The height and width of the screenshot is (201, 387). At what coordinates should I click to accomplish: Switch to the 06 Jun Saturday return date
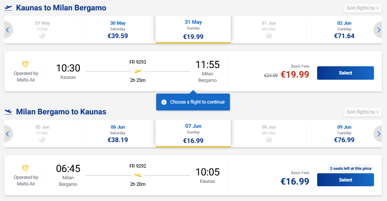[x=118, y=133]
